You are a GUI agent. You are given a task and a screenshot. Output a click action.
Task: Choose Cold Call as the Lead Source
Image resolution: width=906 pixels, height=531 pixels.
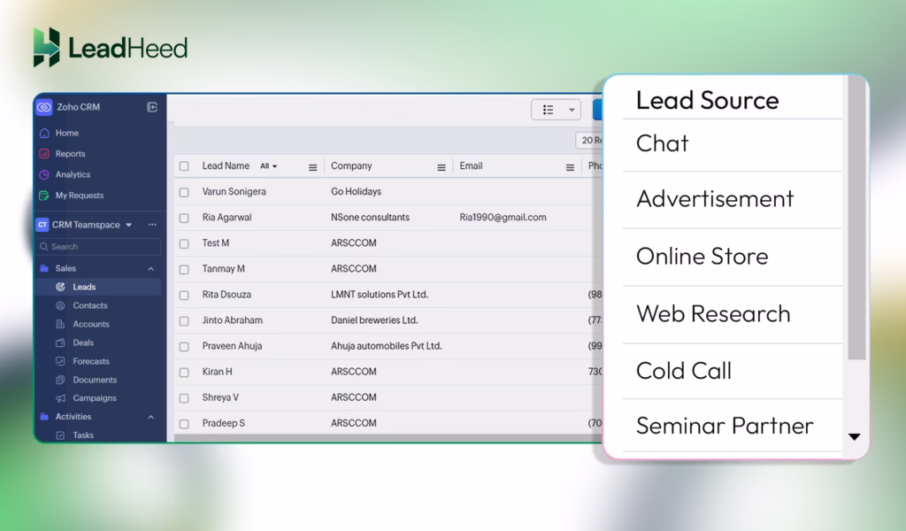point(684,371)
